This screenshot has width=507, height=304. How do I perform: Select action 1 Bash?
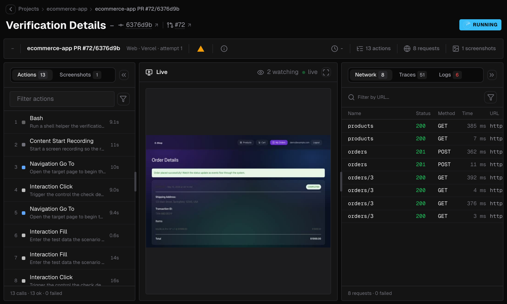69,122
